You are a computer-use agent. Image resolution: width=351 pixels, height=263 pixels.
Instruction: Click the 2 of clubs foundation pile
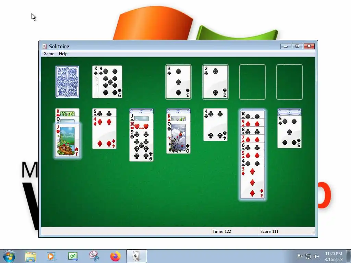coord(215,82)
